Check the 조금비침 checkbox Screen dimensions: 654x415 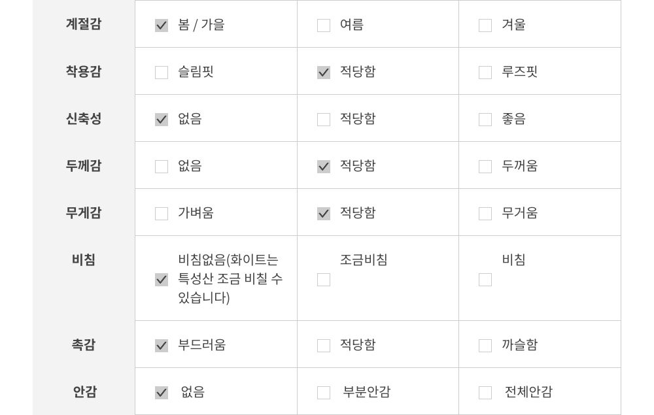324,280
